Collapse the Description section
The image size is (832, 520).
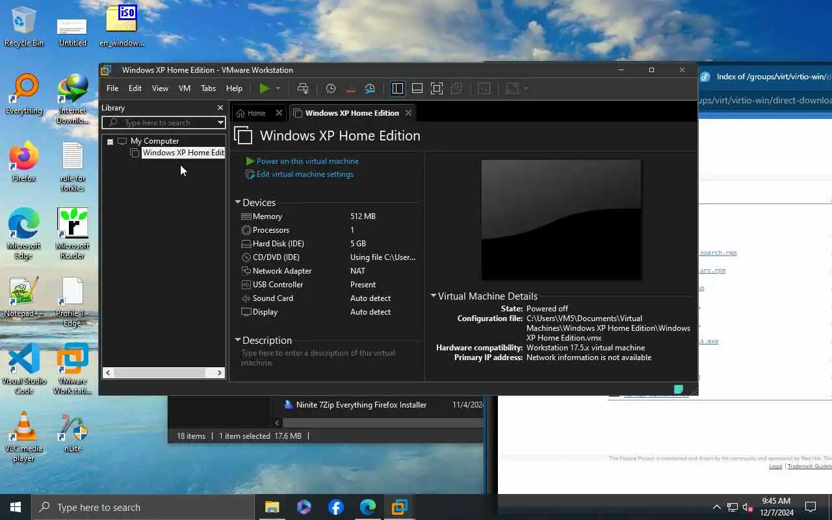coord(237,340)
